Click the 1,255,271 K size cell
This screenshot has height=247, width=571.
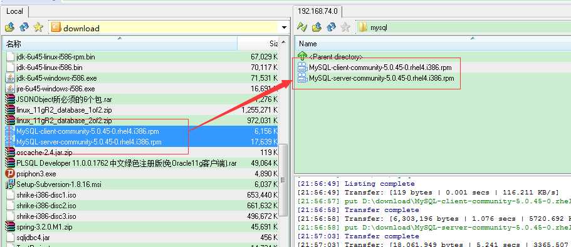pos(259,109)
